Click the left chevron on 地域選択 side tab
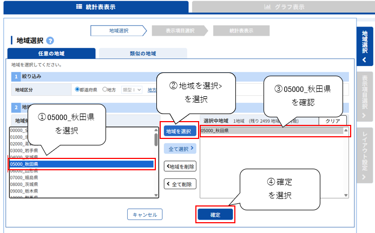The image size is (375, 233). click(364, 60)
